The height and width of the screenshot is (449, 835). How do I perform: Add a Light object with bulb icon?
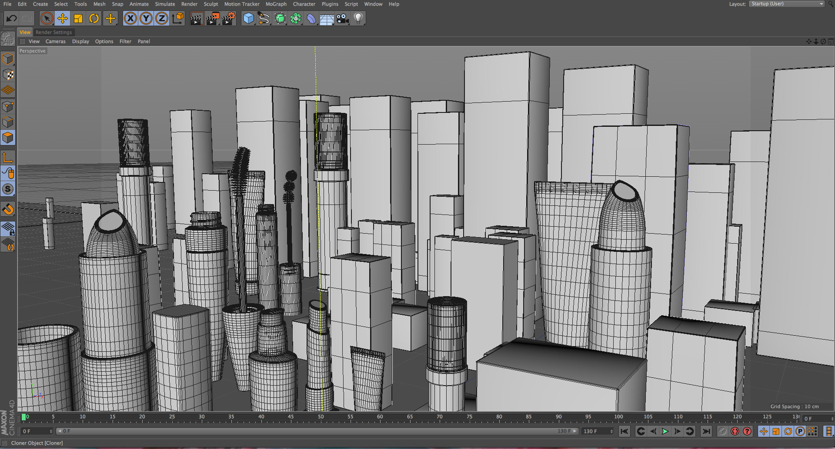pos(358,19)
